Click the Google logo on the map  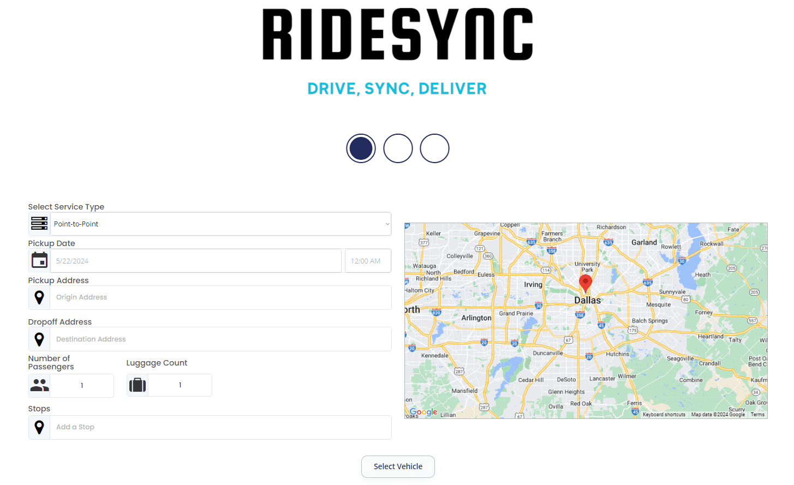click(423, 412)
